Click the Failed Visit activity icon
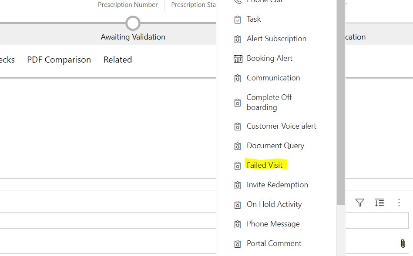The width and height of the screenshot is (413, 256). pos(237,165)
